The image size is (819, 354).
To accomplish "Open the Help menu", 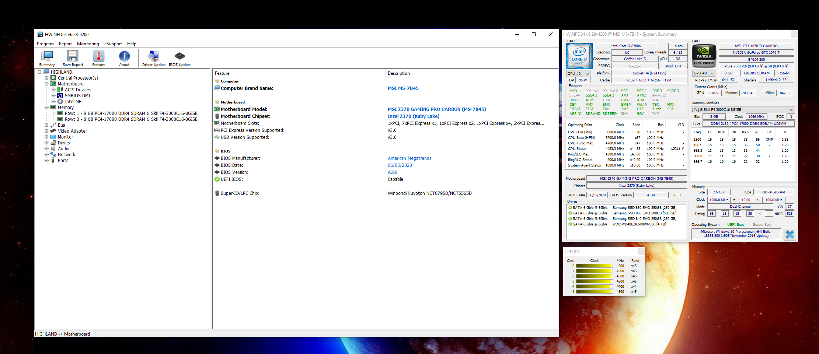I will point(132,44).
